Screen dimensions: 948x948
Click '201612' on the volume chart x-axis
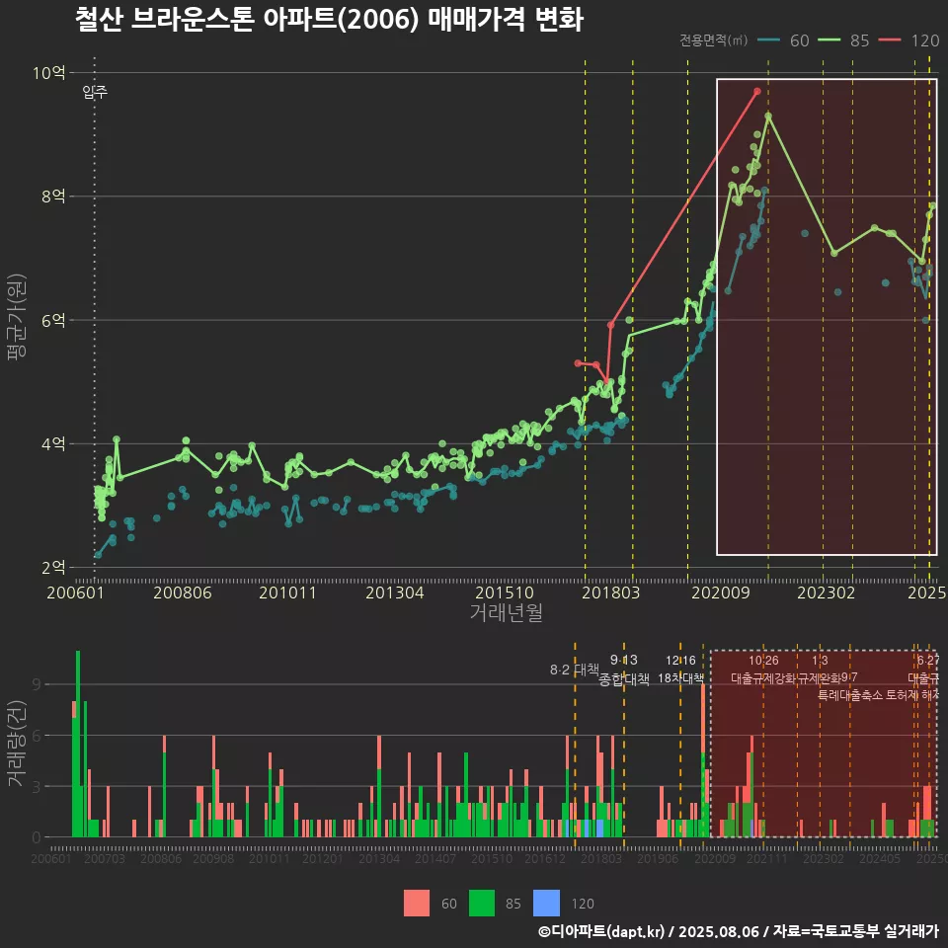coord(545,858)
